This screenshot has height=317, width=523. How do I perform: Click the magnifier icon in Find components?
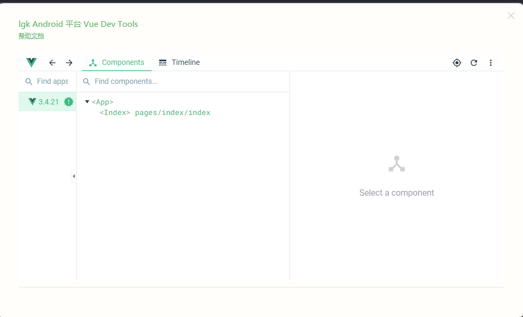click(87, 82)
